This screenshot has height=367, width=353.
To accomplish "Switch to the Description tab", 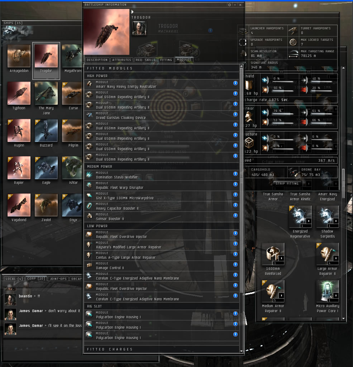I will [97, 60].
